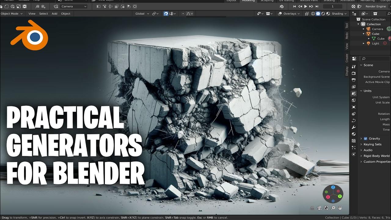The width and height of the screenshot is (391, 220).
Task: Click the "Custom Properties" panel label
Action: (x=377, y=162)
